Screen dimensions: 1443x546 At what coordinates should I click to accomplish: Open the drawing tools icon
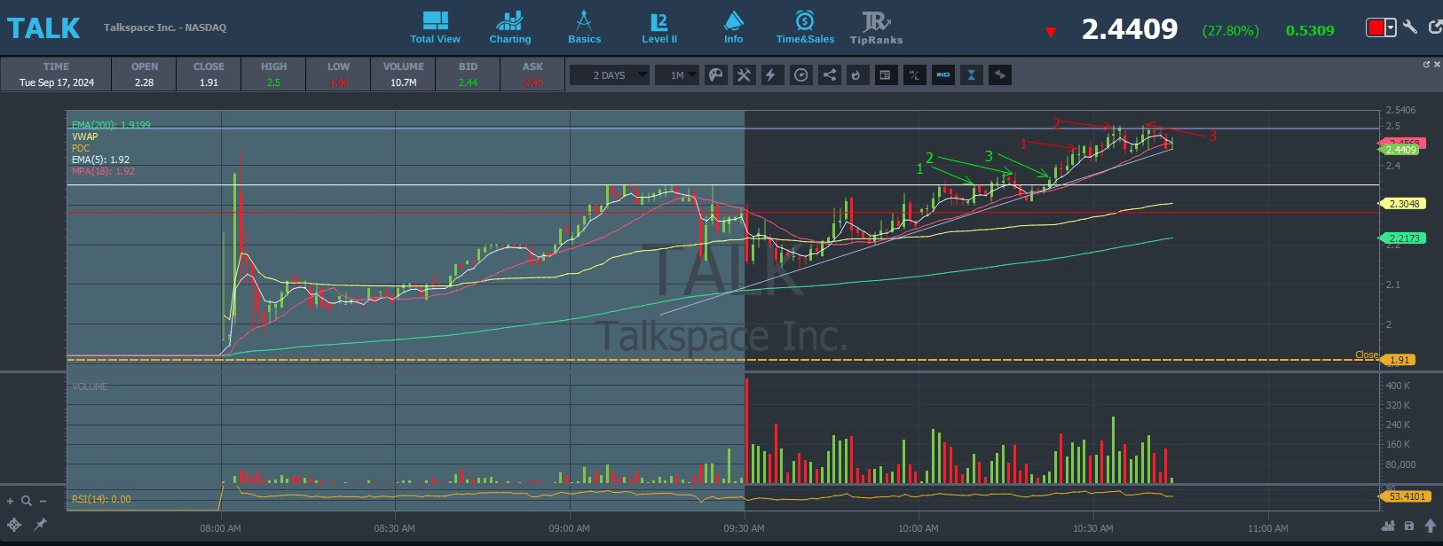(744, 75)
